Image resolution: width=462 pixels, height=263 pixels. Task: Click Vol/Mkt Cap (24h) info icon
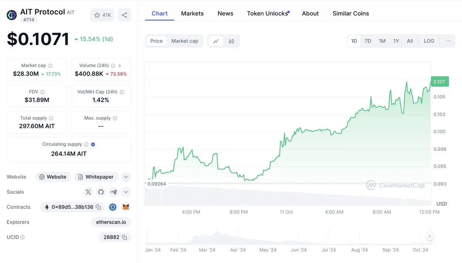point(122,92)
